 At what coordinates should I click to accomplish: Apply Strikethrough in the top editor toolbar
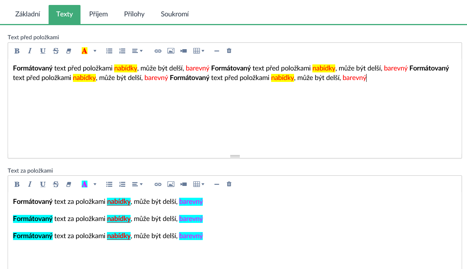(56, 51)
